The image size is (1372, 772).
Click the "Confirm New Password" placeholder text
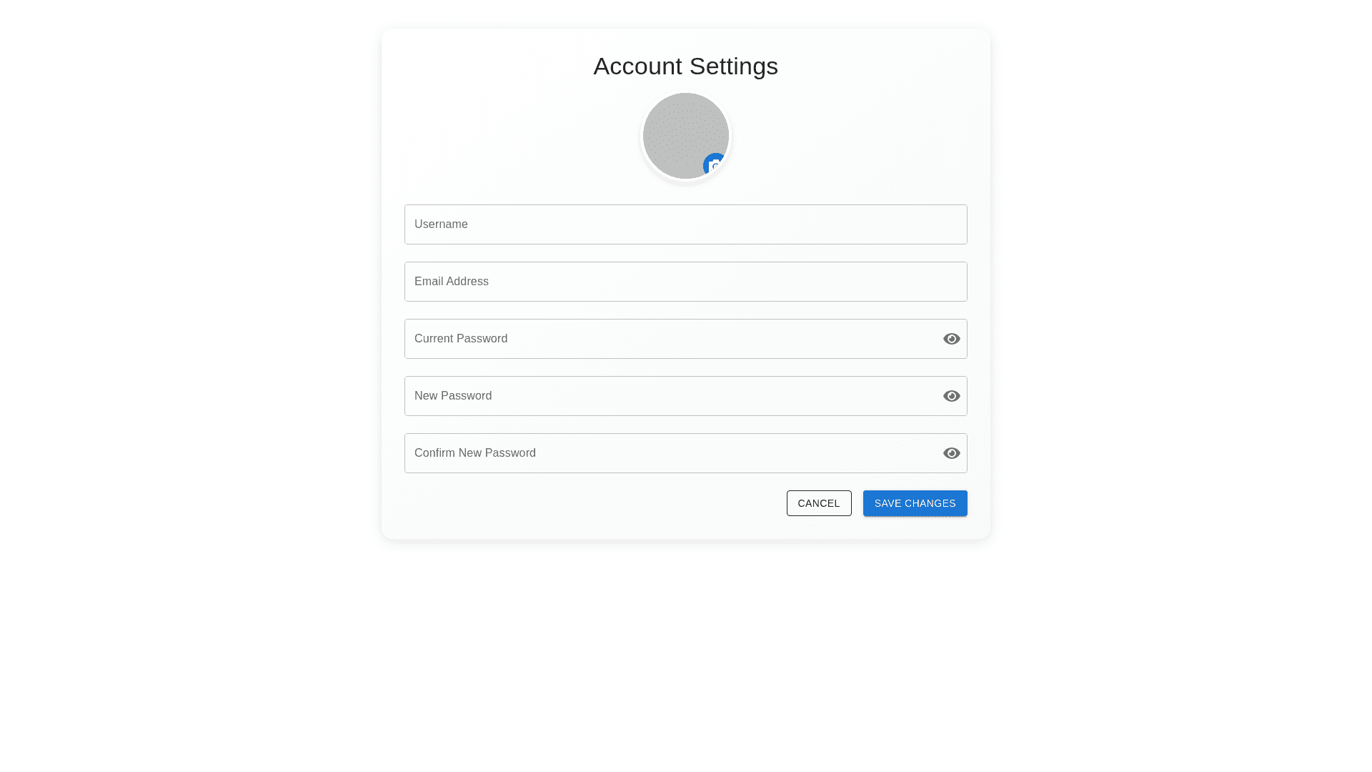click(x=474, y=453)
